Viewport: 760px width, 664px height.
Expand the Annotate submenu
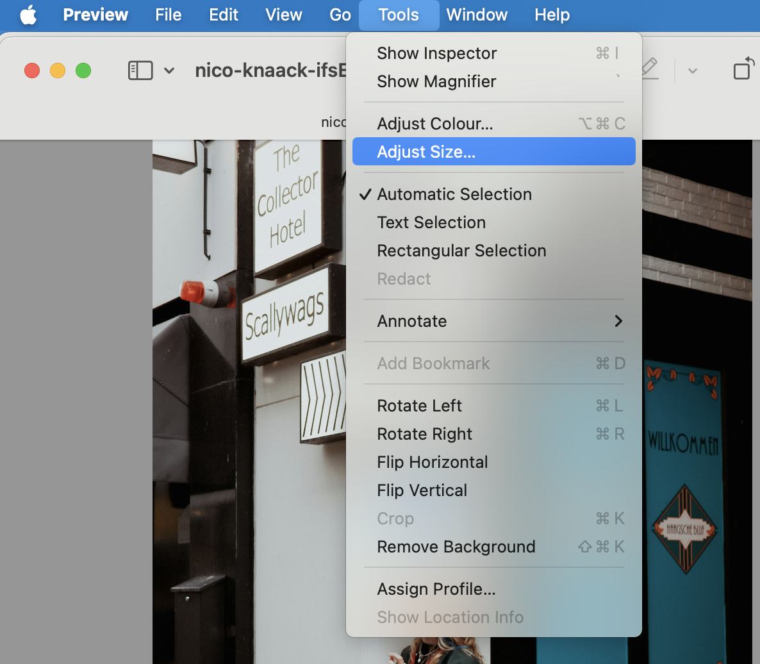[494, 321]
